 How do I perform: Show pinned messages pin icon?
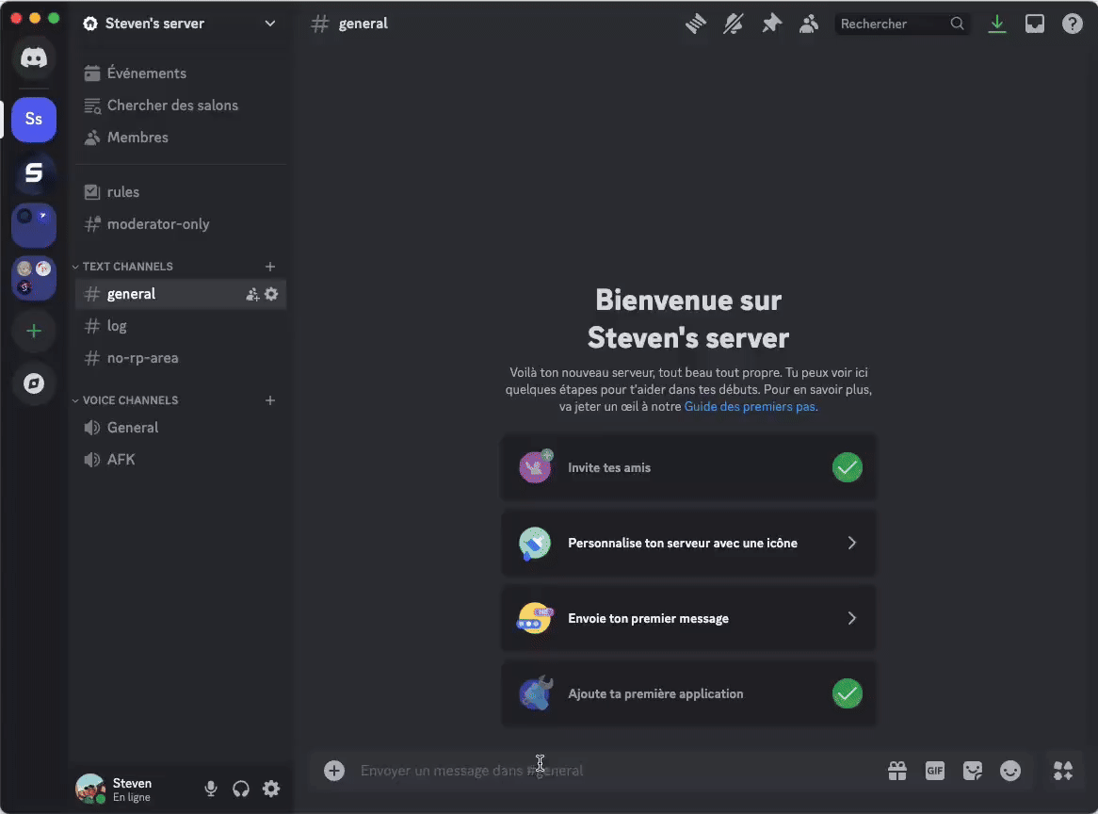[x=771, y=24]
